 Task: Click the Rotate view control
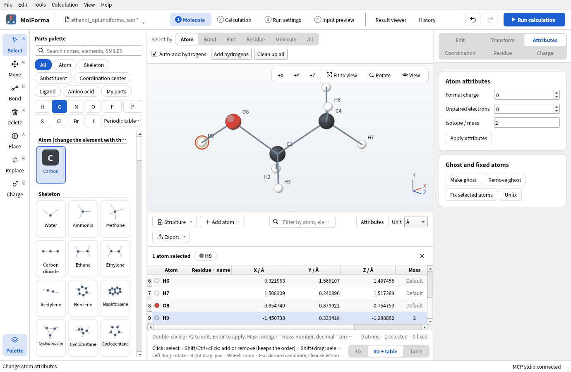pos(380,75)
